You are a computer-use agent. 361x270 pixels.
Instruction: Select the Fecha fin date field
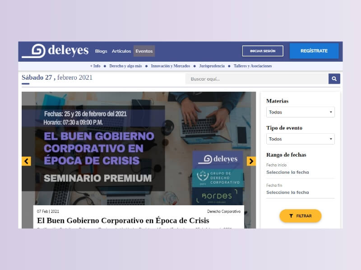(300, 193)
